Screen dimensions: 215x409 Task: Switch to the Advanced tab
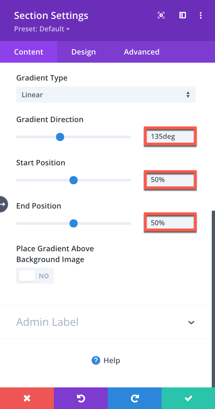142,52
